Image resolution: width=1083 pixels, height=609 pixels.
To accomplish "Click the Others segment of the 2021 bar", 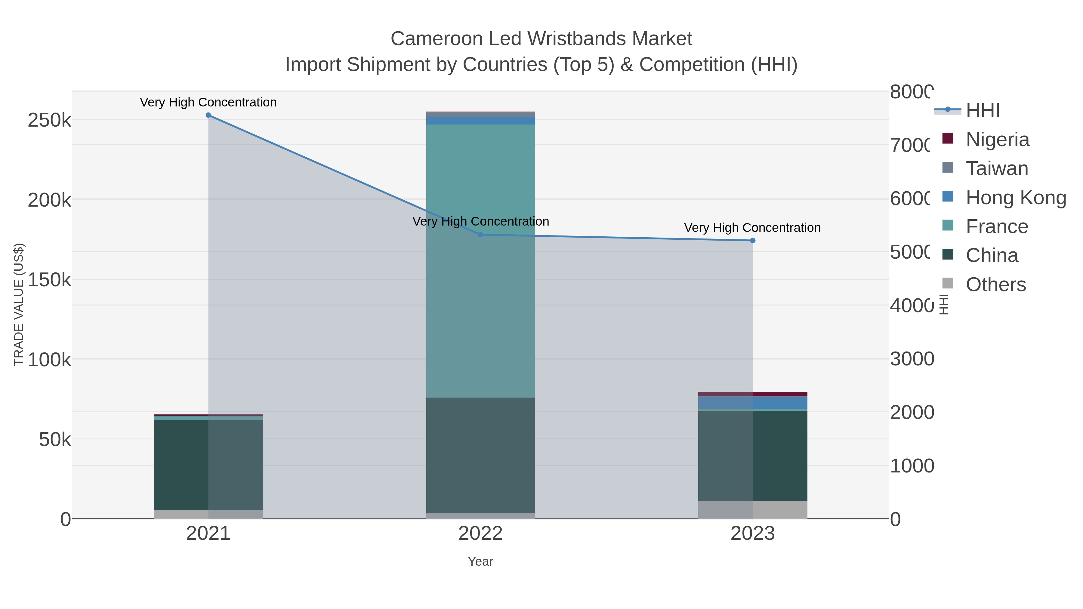I will tap(208, 515).
